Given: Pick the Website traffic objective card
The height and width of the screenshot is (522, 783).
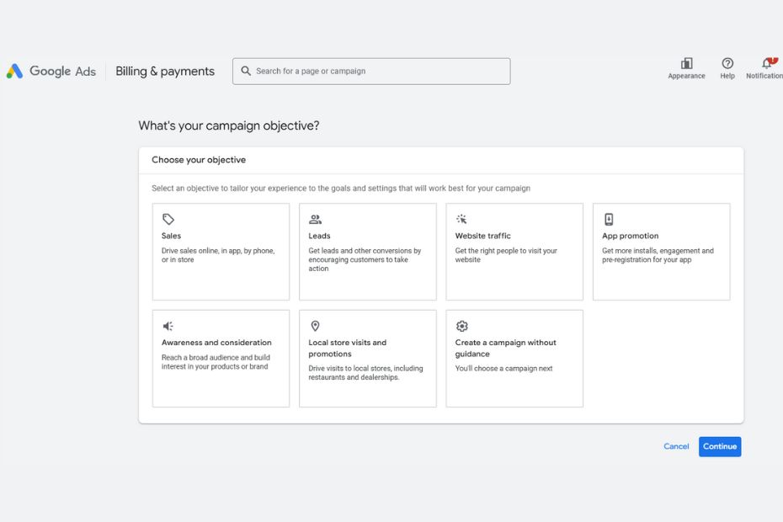Looking at the screenshot, I should pos(514,252).
